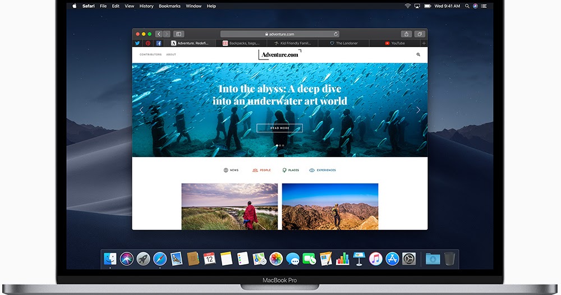Open Spotlight search in menu bar
Image resolution: width=561 pixels, height=295 pixels.
click(x=467, y=6)
